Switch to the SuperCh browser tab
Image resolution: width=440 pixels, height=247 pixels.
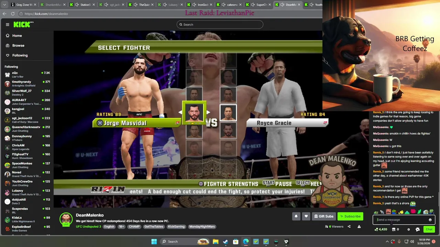[259, 5]
